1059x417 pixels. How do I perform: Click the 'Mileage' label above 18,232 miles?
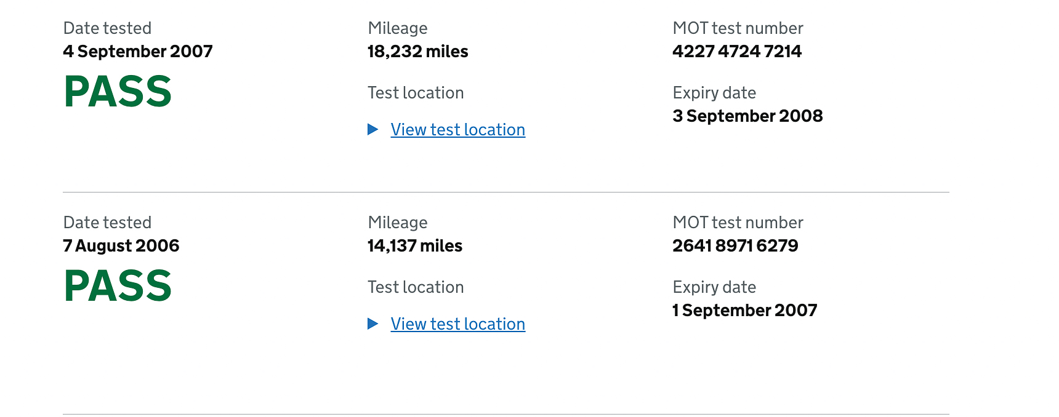[398, 28]
